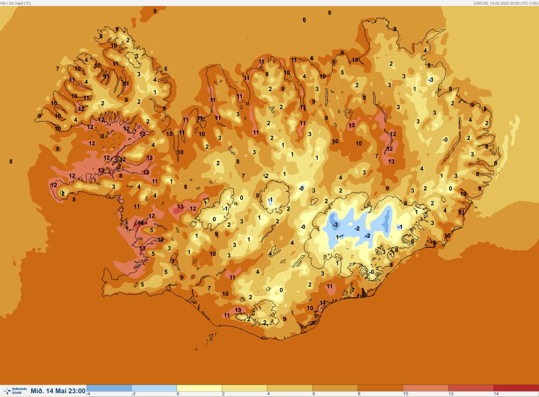
Task: Pick the light blue -2 to 0 legend swatch
Action: pos(154,388)
